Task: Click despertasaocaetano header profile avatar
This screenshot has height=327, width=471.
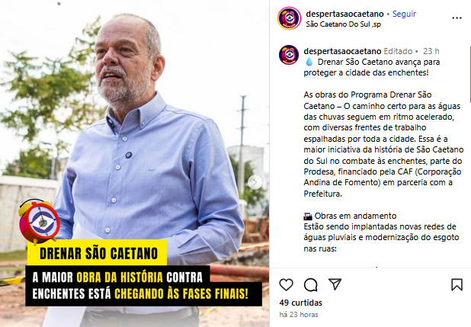Action: click(x=290, y=18)
